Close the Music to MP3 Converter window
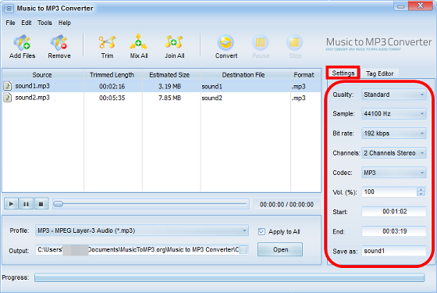The image size is (437, 293). tap(421, 5)
